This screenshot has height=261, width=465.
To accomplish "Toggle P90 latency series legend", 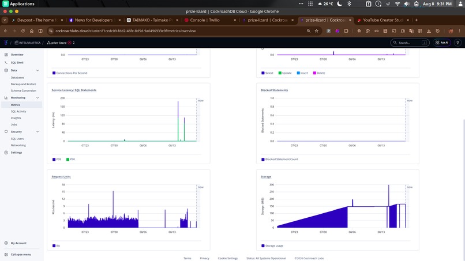I will (70, 160).
